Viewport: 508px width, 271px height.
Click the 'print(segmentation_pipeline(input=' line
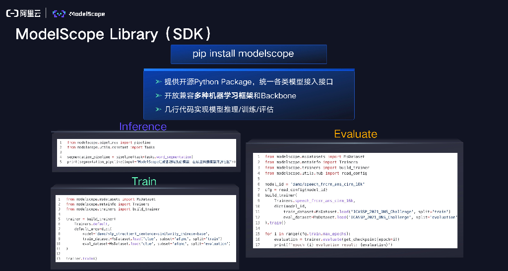click(x=151, y=162)
